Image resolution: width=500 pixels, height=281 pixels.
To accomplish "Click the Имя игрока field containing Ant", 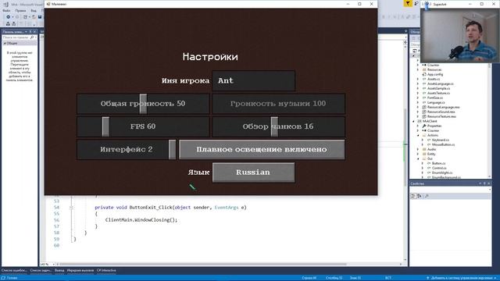I will coord(253,80).
